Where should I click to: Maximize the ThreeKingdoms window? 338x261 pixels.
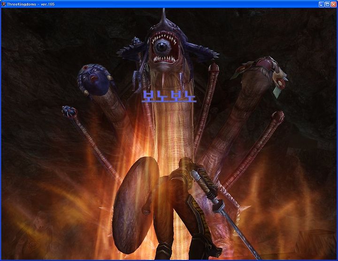pos(327,4)
